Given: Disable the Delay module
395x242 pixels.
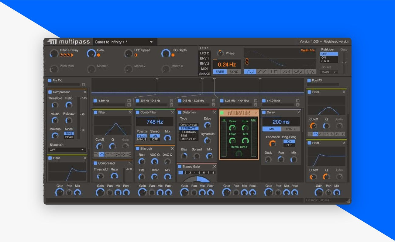Looking at the screenshot, I should pyautogui.click(x=264, y=112).
